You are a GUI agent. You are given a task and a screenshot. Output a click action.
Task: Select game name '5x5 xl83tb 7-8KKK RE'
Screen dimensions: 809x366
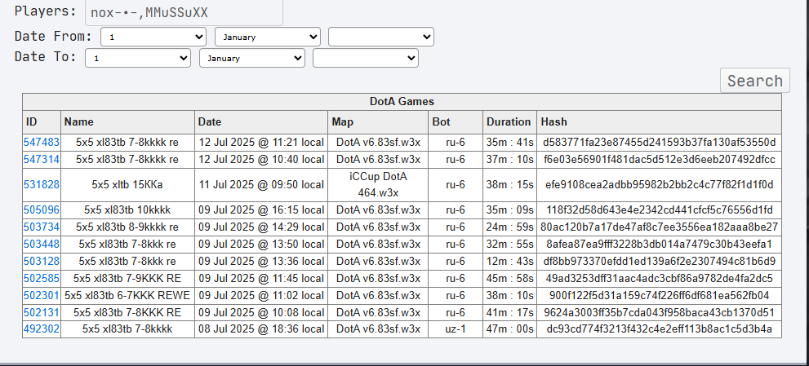point(127,312)
